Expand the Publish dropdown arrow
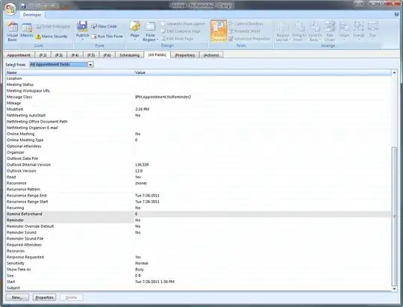The image size is (403, 307). pos(83,40)
